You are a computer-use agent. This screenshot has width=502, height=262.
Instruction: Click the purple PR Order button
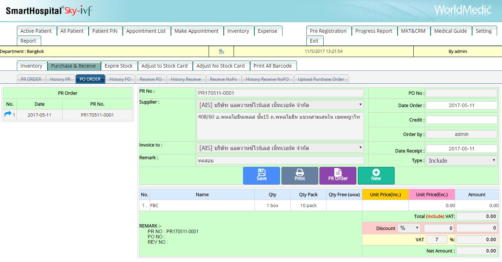(x=338, y=175)
